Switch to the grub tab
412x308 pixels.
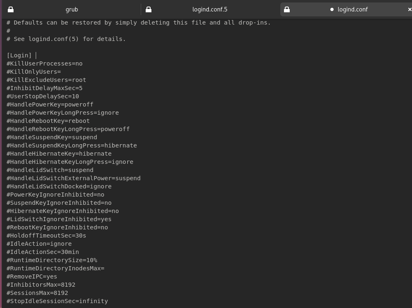(71, 9)
